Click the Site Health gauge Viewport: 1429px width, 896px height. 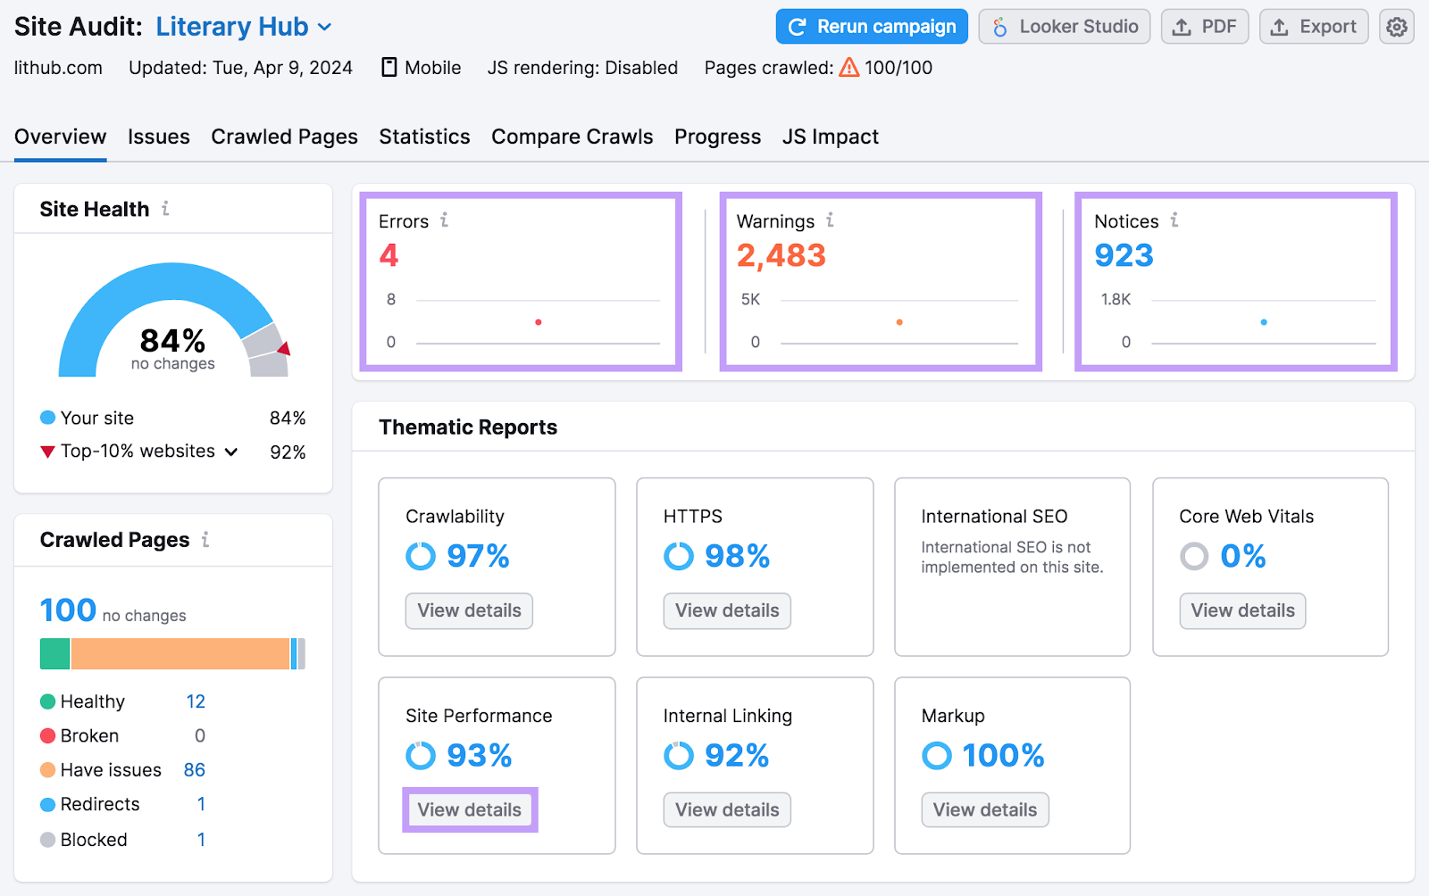pyautogui.click(x=172, y=321)
